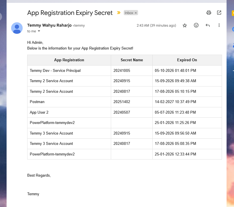Click the Secret Name column header
234x207 pixels.
(x=132, y=60)
